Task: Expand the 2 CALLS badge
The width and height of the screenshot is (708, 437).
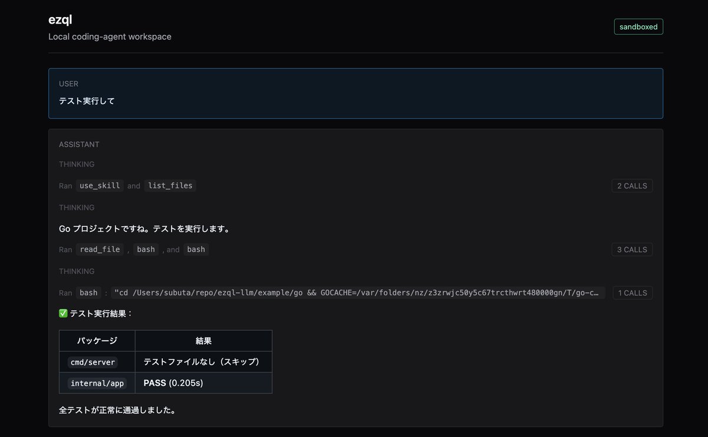Action: [x=632, y=186]
